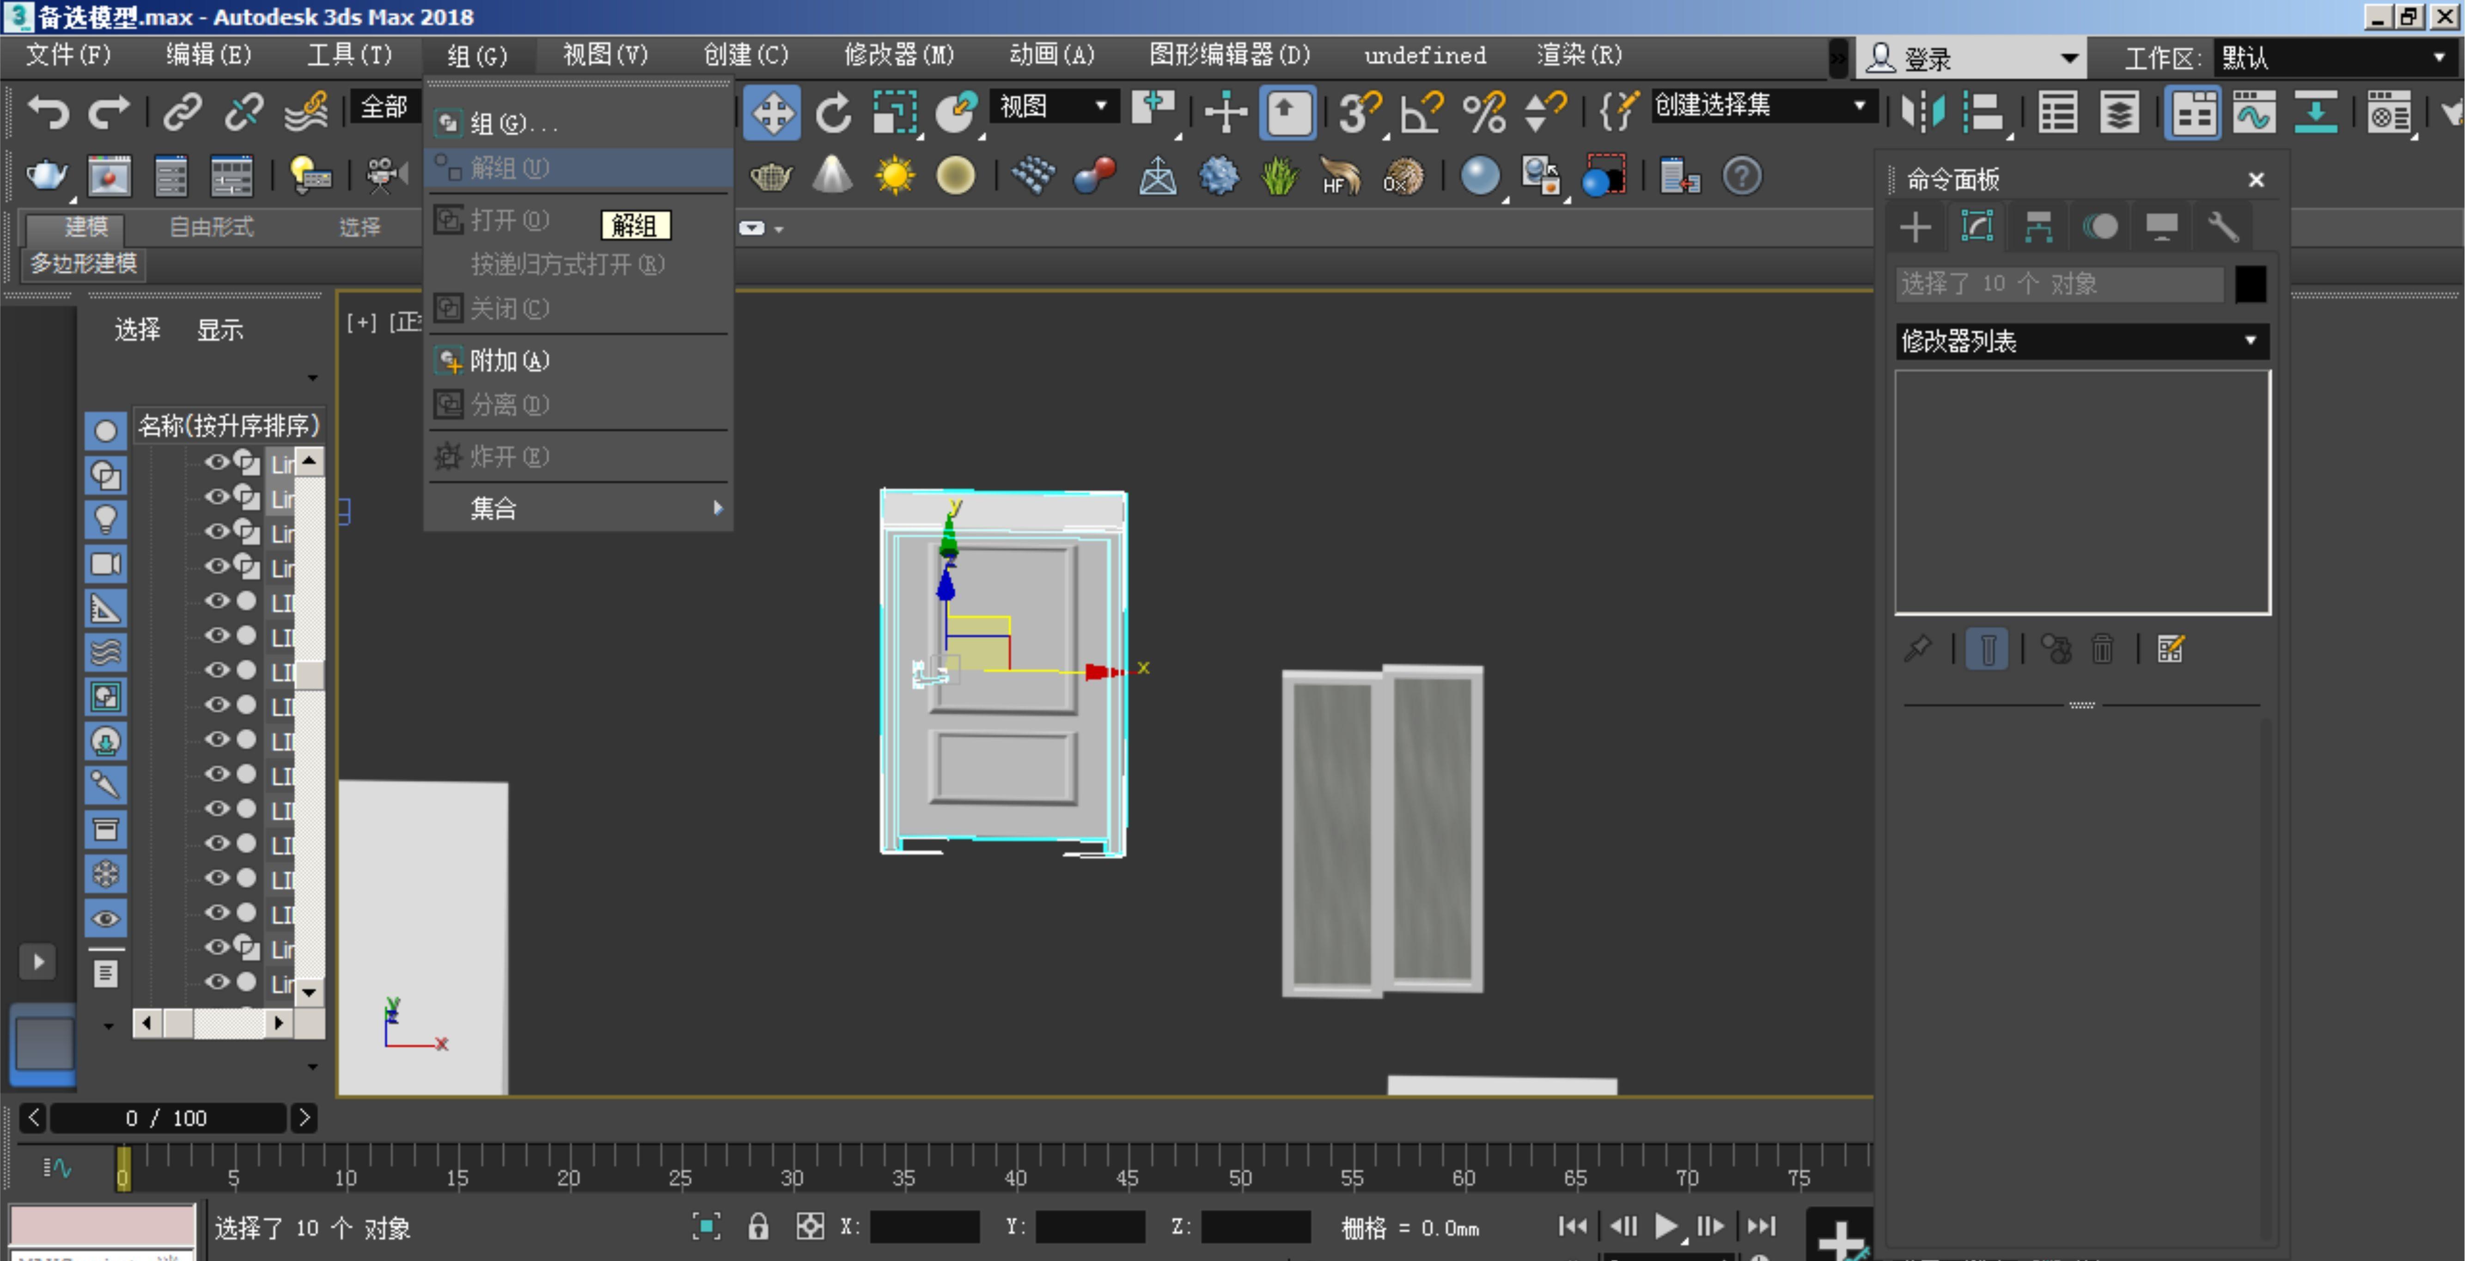
Task: Toggle absolute transform type-in mode icon
Action: tap(810, 1226)
